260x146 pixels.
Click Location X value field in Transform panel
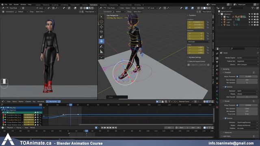point(196,22)
